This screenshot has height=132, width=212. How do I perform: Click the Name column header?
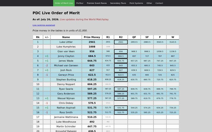pos(66,37)
